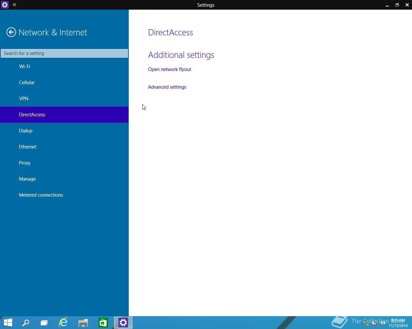Open Proxy settings
The height and width of the screenshot is (329, 412).
tap(64, 163)
